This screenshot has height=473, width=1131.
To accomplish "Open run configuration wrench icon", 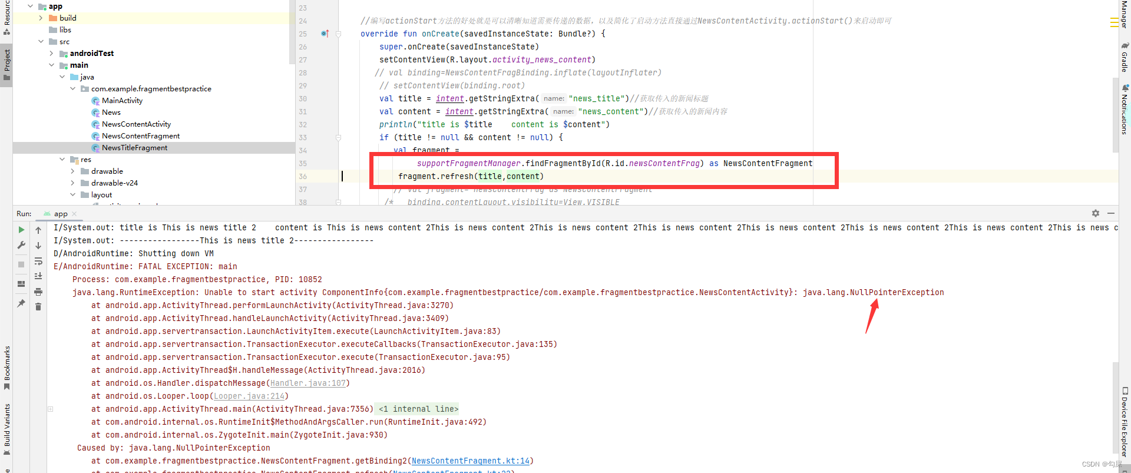I will (21, 245).
